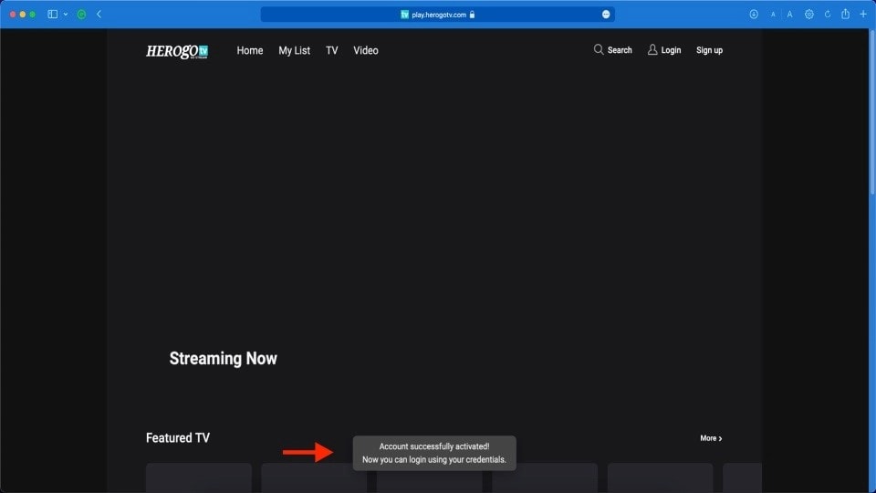Expand the sidebar dropdown chevron
The image size is (876, 493).
click(66, 14)
